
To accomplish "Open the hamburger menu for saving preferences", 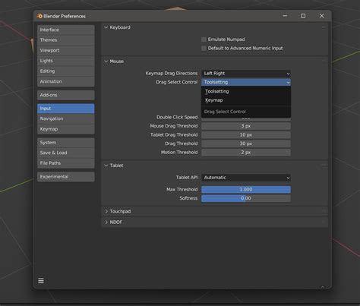I will 41,281.
